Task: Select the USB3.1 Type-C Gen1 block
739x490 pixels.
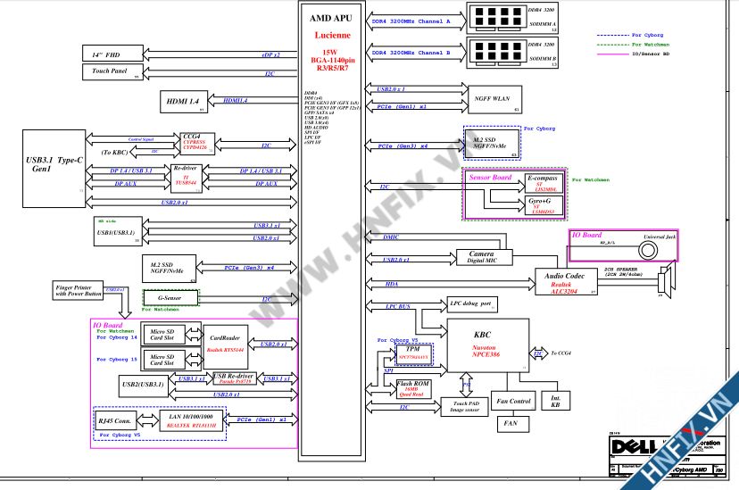Action: [54, 169]
